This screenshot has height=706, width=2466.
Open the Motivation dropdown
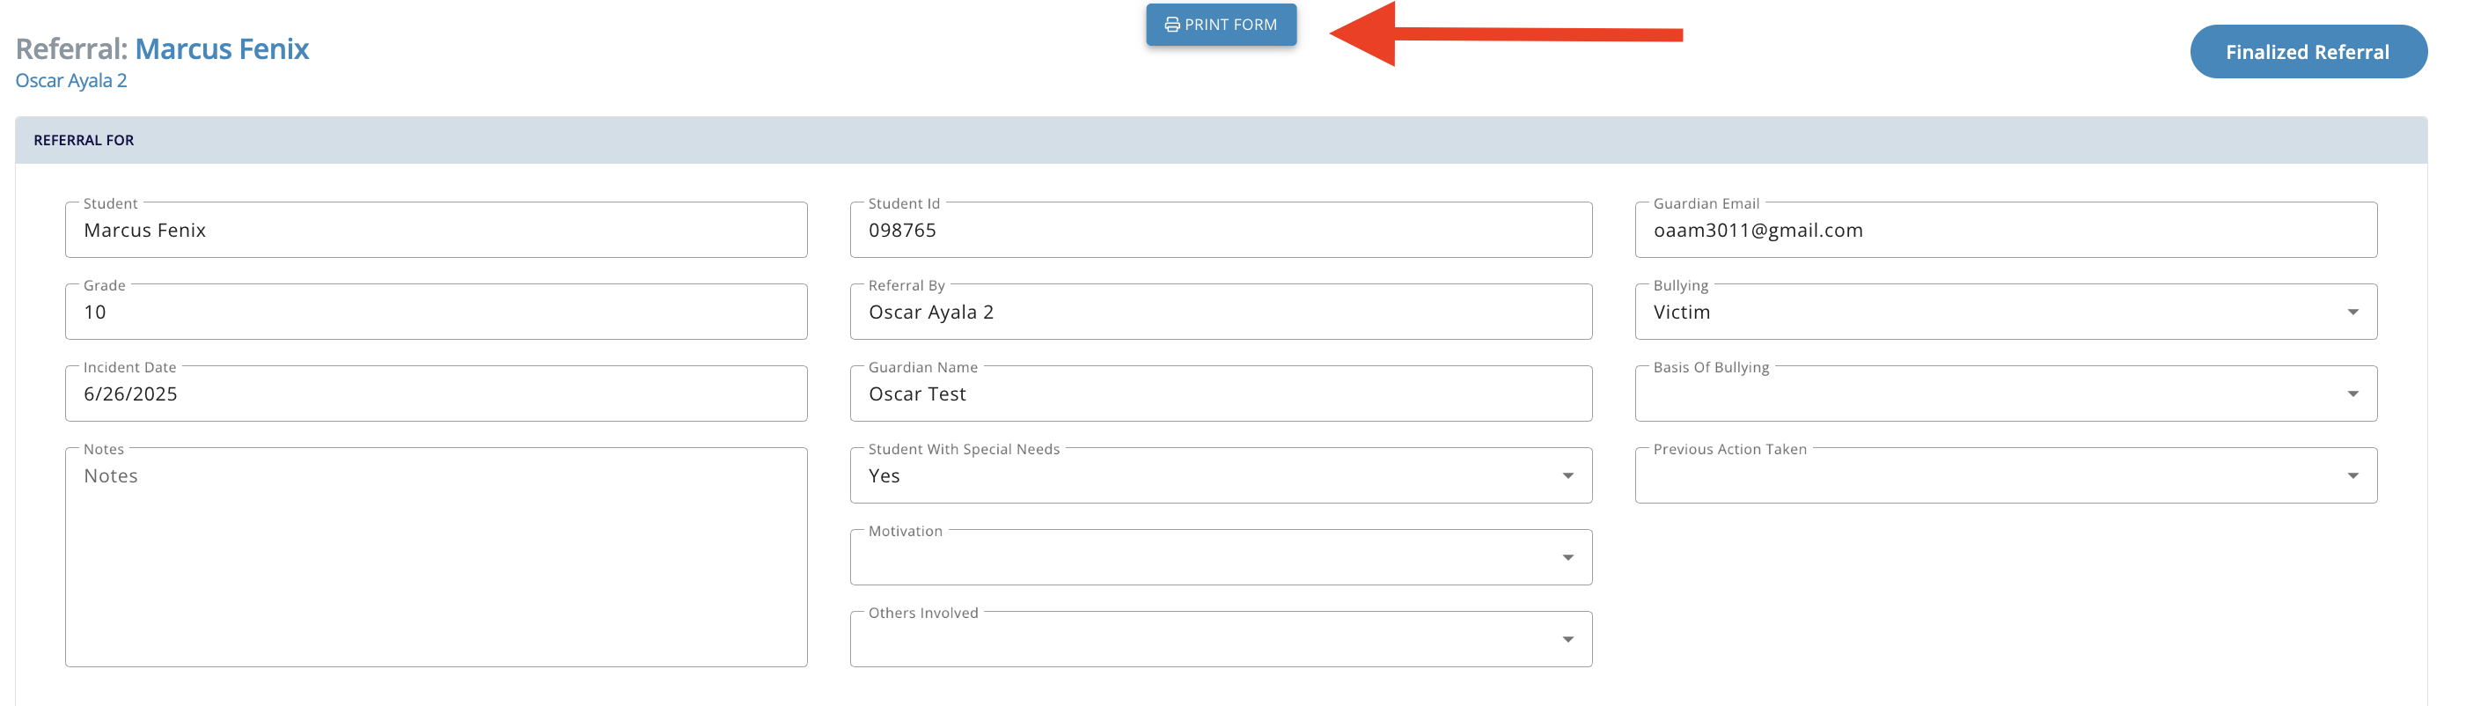pyautogui.click(x=1221, y=557)
